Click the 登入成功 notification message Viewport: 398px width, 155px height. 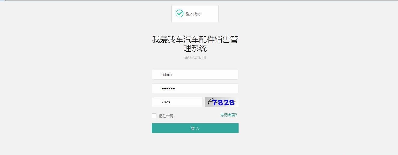tap(193, 14)
